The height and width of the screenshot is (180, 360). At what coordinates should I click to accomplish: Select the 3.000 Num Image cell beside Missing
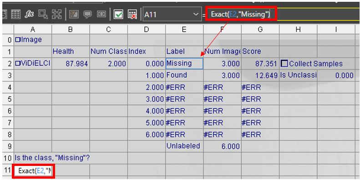[x=222, y=63]
